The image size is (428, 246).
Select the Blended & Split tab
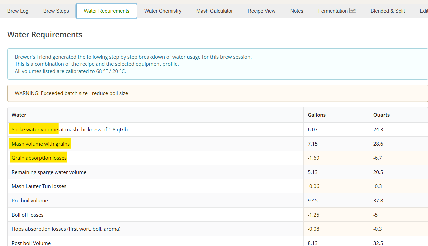click(387, 11)
